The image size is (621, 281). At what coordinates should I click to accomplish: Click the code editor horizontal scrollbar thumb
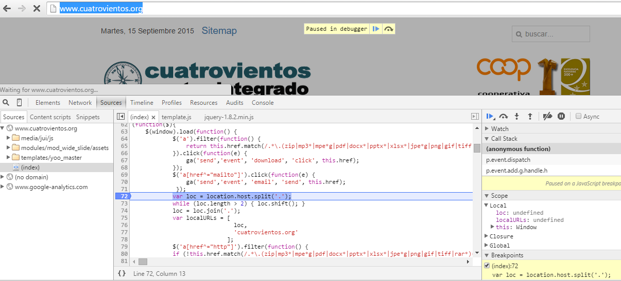tap(143, 261)
